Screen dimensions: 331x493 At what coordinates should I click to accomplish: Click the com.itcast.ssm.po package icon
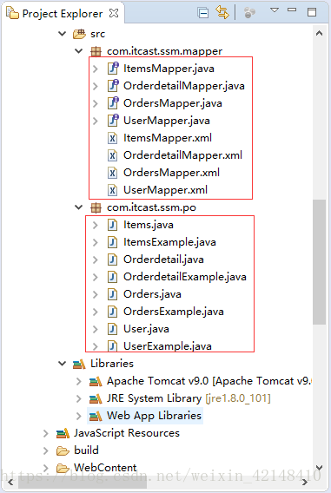[x=96, y=207]
